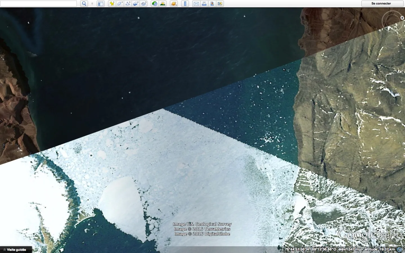Print the current map view
Image resolution: width=405 pixels, height=253 pixels.
click(204, 4)
